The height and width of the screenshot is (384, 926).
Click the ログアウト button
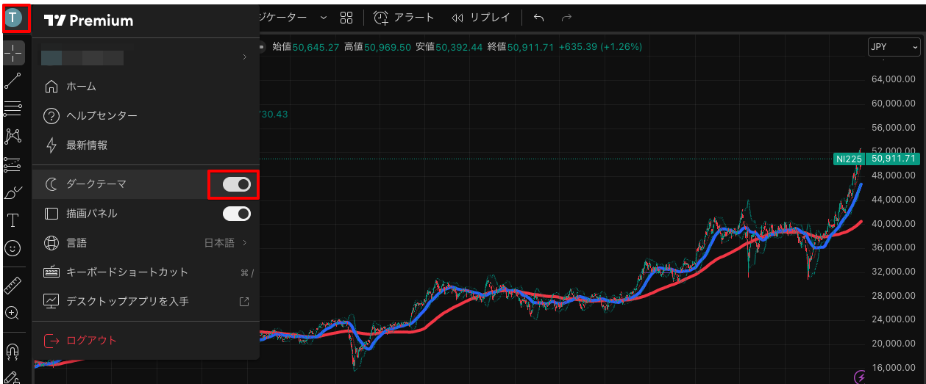[x=91, y=341]
